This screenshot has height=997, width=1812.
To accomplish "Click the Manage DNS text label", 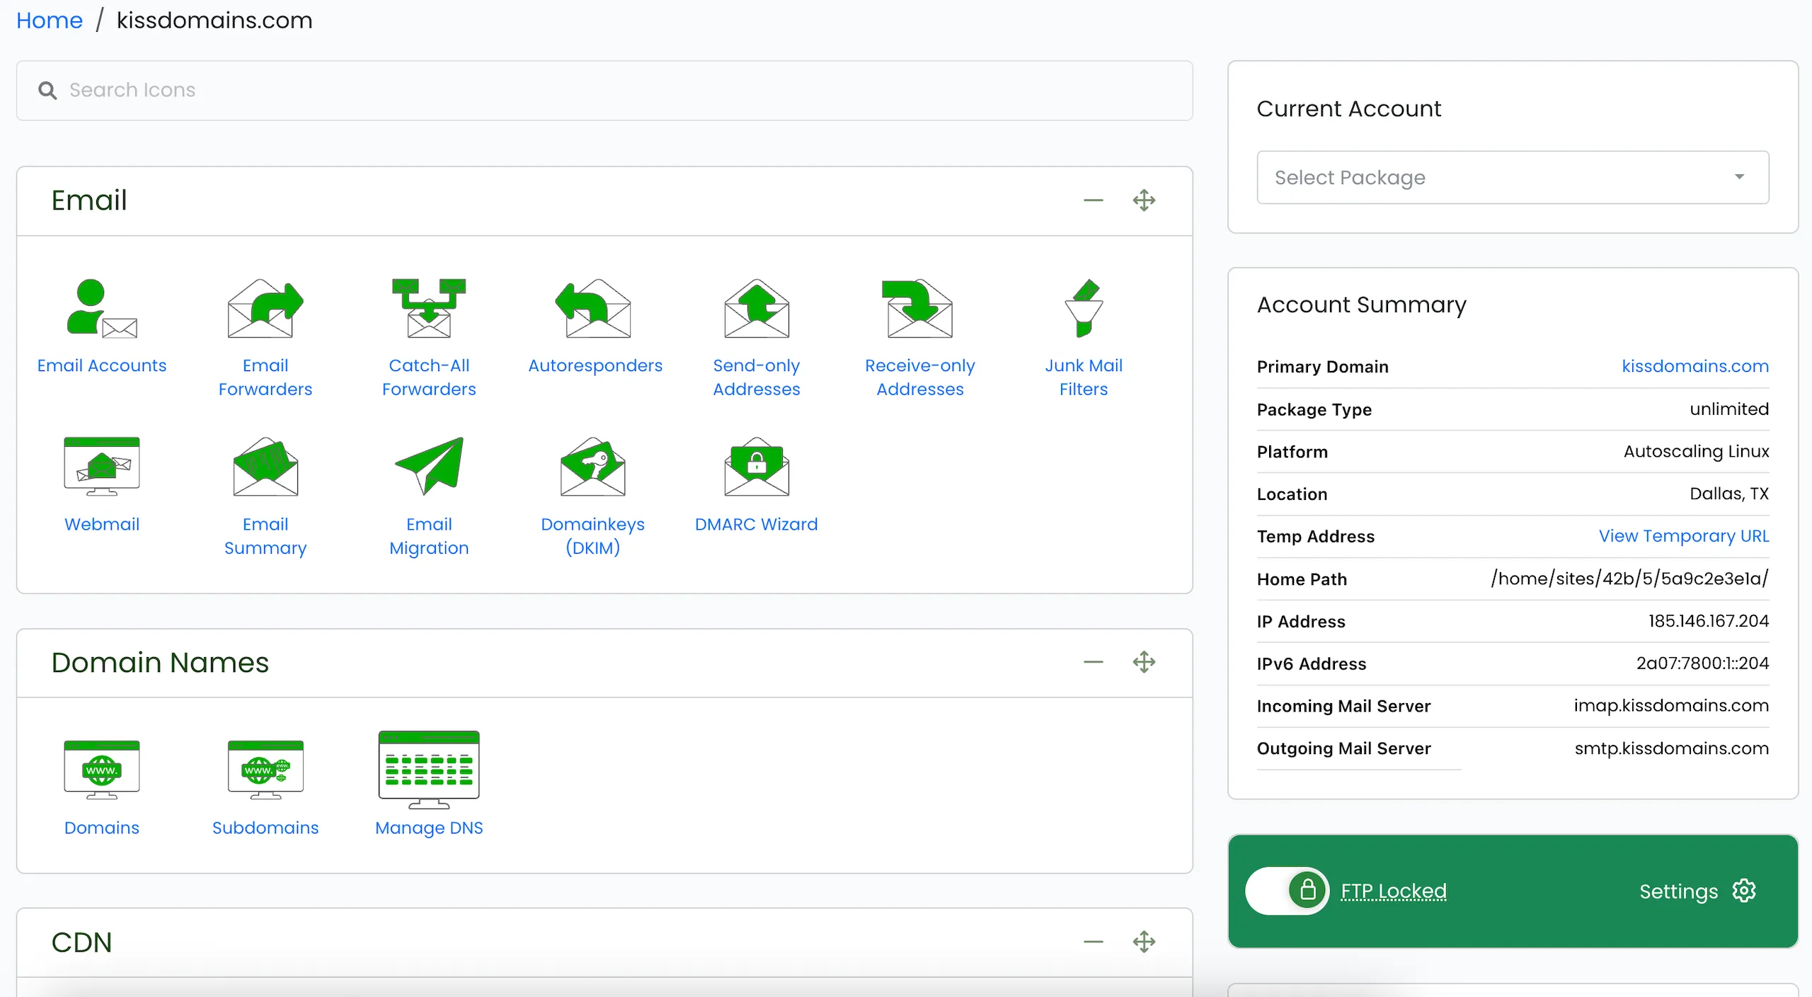I will coord(429,828).
